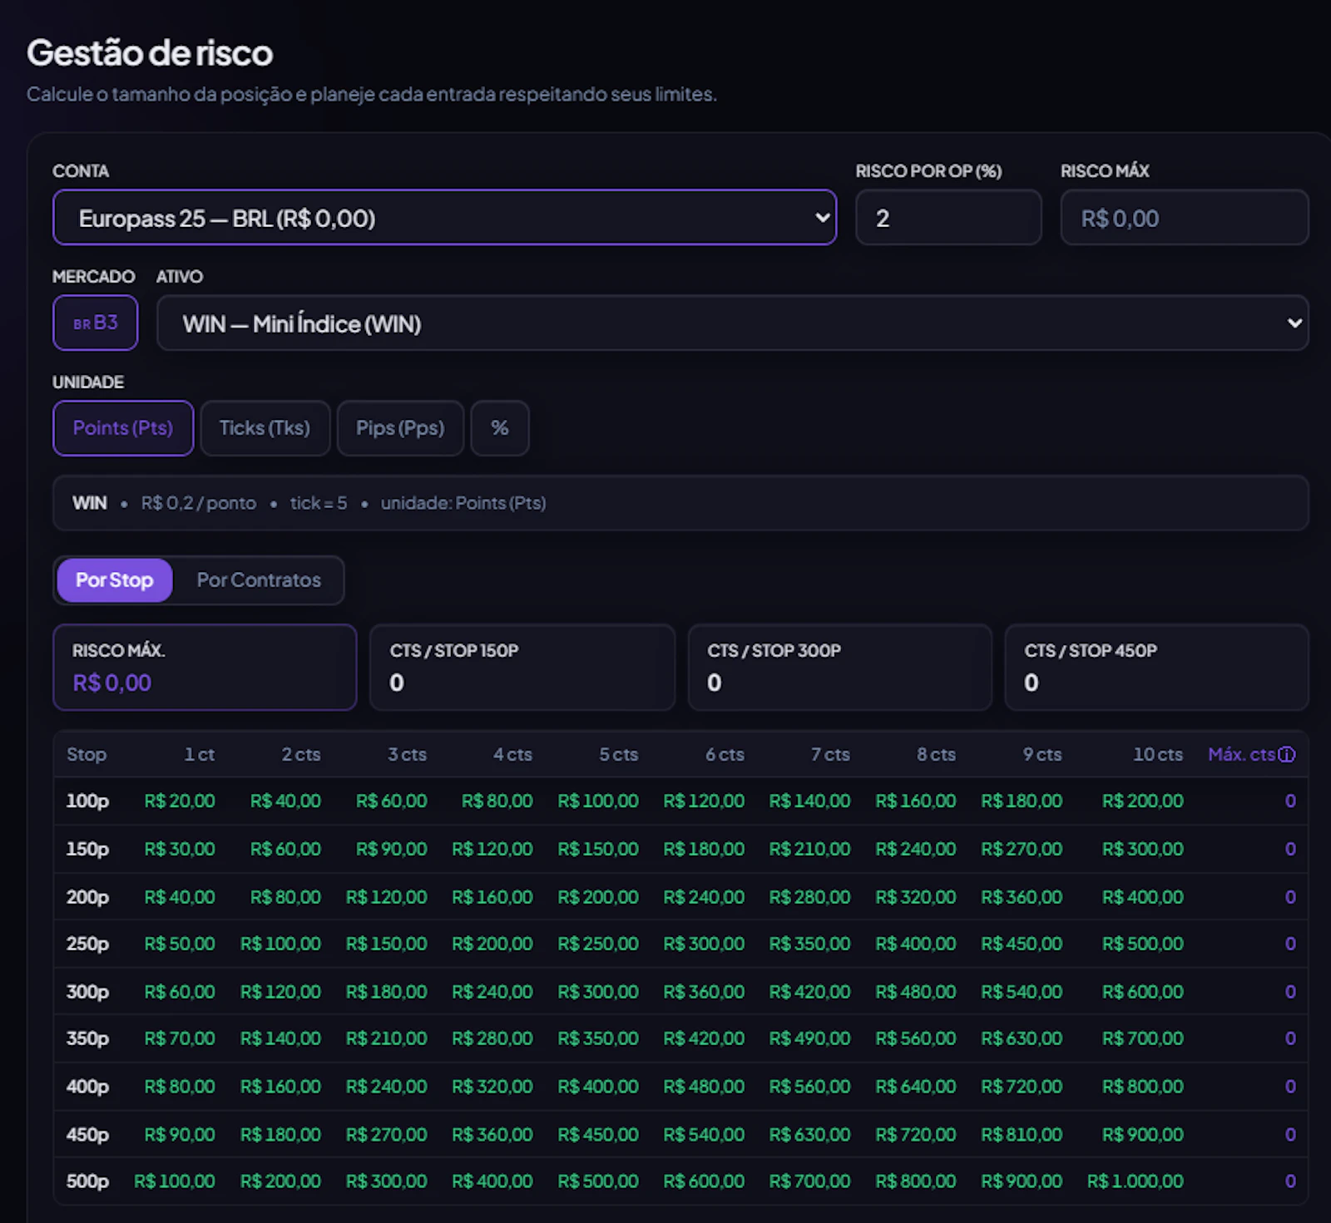Click R$ 490,00 in the 350p row
This screenshot has height=1223, width=1331.
point(809,1039)
